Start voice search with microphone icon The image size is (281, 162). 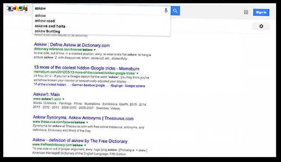click(166, 11)
